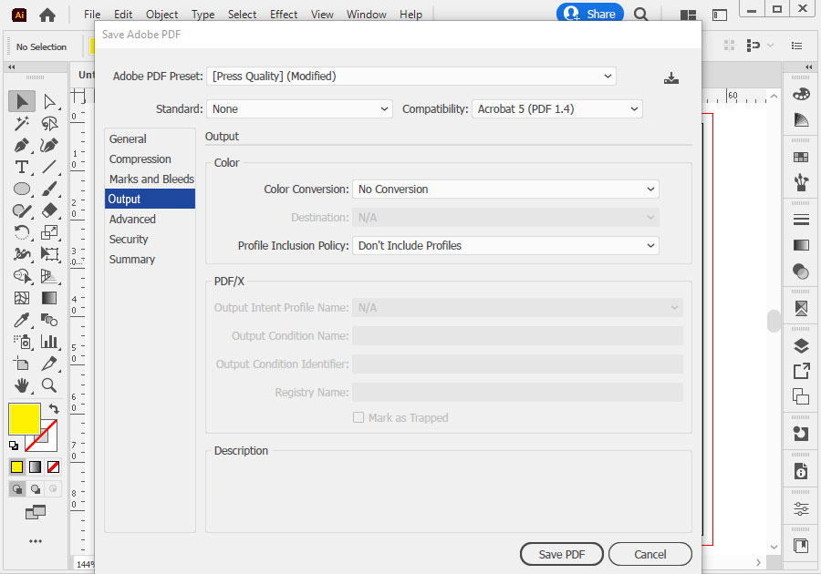Go to Illustrator home screen
Viewport: 821px width, 574px height.
click(x=47, y=15)
